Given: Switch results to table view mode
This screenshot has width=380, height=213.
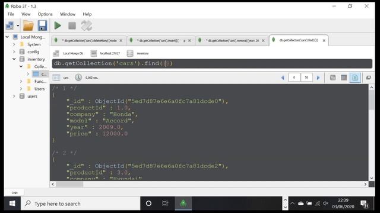Looking at the screenshot, I should (344, 78).
